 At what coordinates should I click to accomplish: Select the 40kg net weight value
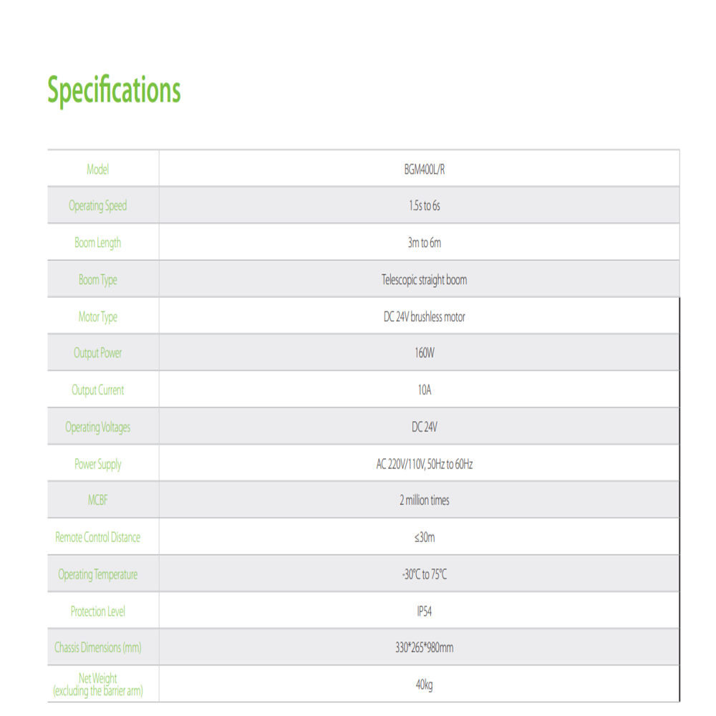tap(424, 685)
